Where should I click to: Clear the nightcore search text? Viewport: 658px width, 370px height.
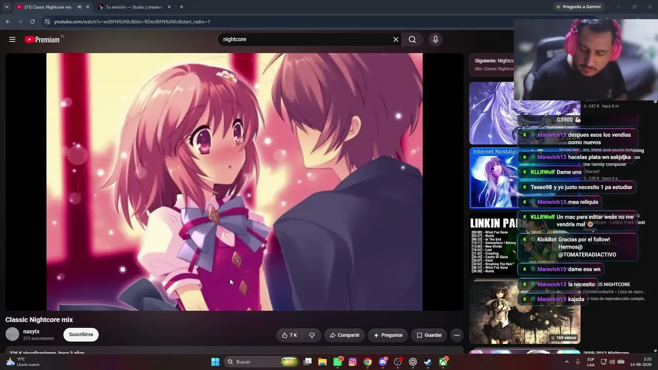(396, 40)
